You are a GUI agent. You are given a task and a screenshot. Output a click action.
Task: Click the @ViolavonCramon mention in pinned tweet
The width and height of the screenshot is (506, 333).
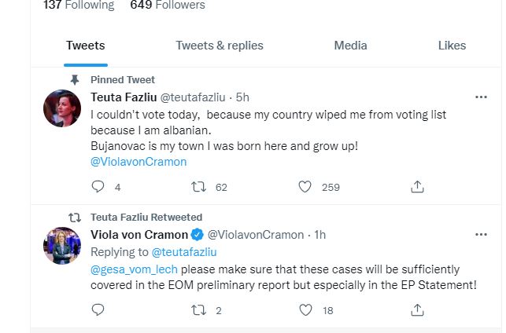[139, 162]
